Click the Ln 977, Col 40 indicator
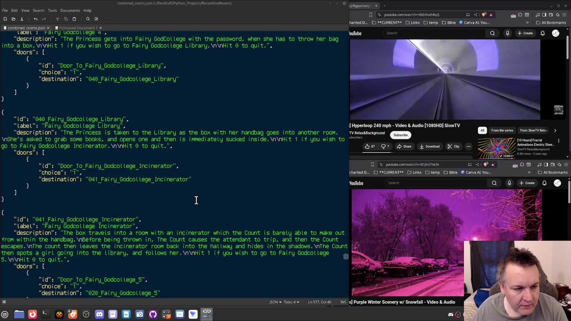This screenshot has width=571, height=321. tap(319, 302)
